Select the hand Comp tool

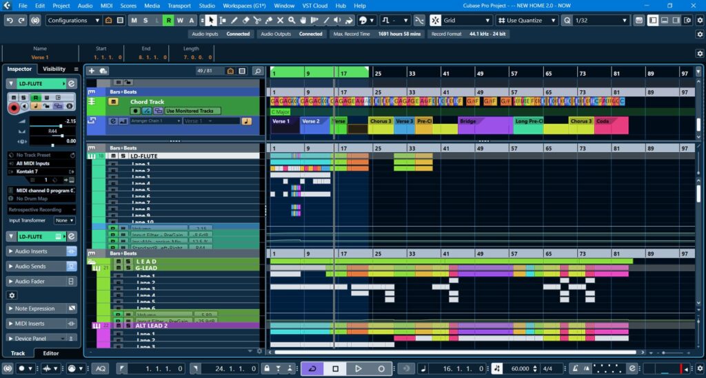click(303, 20)
